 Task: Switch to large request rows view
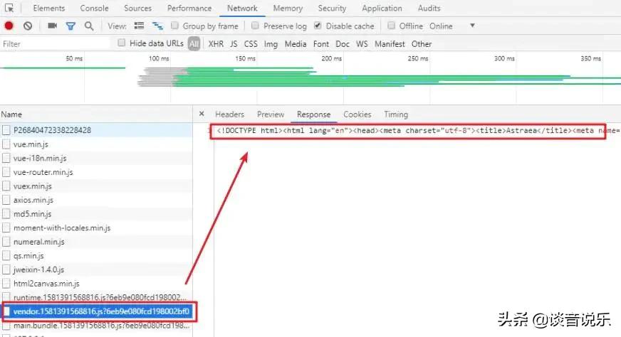coord(139,26)
